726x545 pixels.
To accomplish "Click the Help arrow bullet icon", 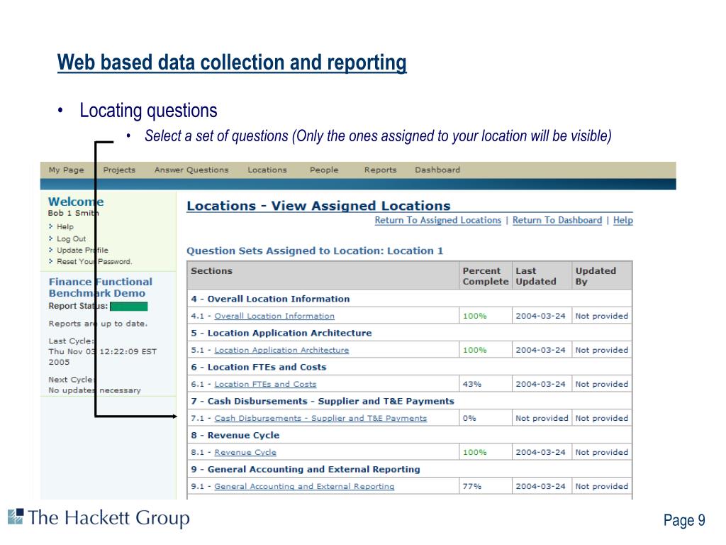I will (x=50, y=226).
